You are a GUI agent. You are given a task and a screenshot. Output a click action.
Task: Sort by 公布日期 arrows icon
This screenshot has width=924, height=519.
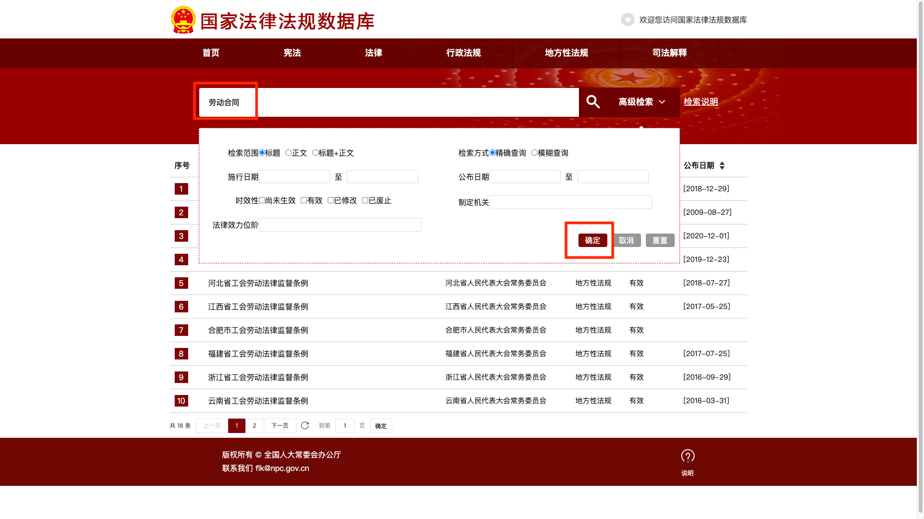722,166
